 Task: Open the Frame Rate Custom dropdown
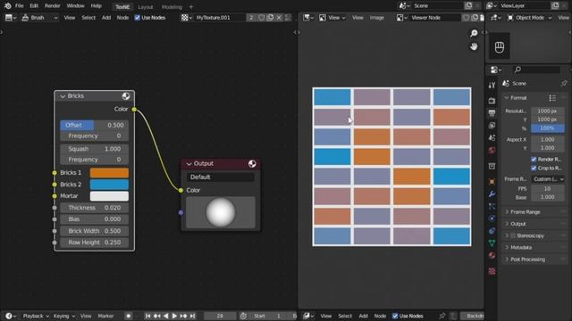point(548,179)
